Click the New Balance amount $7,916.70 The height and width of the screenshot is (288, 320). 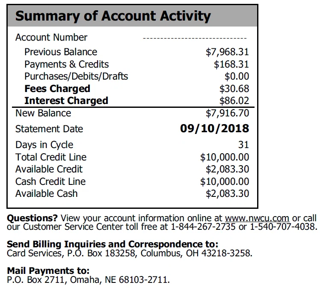coord(227,113)
